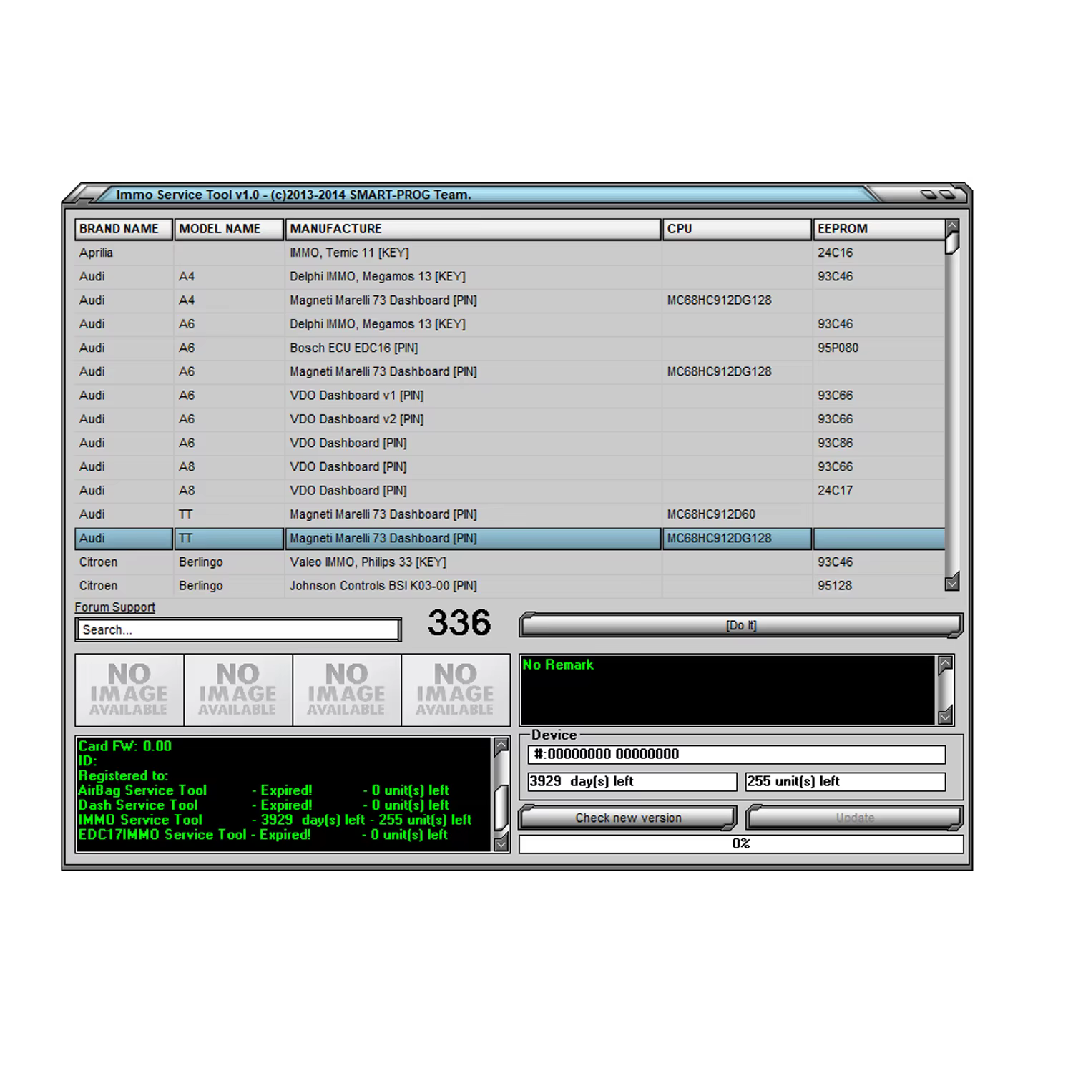Select Audi A6 VDO Dashboard 93C86 row
The height and width of the screenshot is (1073, 1073).
click(x=509, y=443)
